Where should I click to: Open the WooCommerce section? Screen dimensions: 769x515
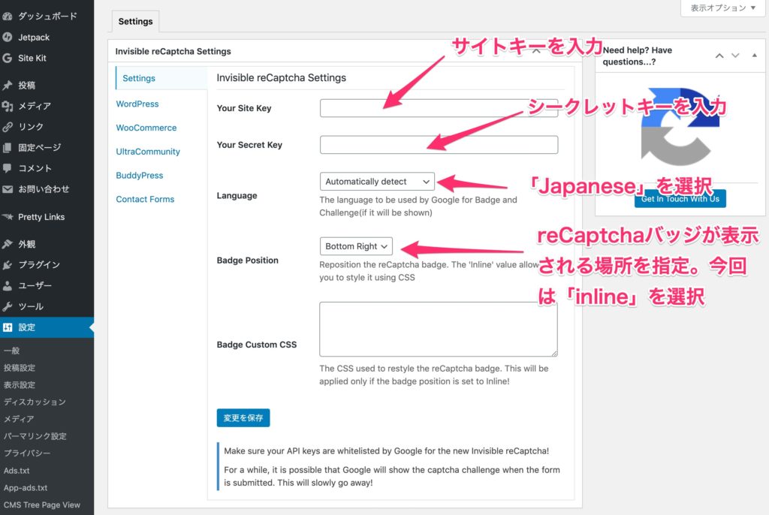coord(146,128)
